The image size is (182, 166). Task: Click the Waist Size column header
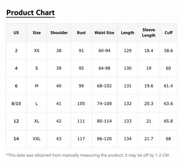104,33
